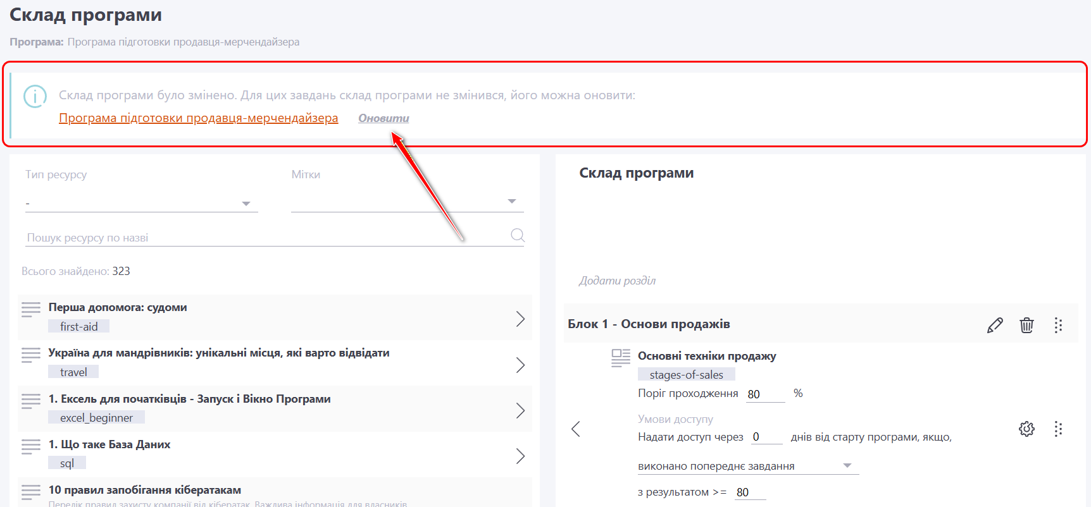Open gear settings for Основні техніки продажу
This screenshot has height=507, width=1091.
point(1026,429)
